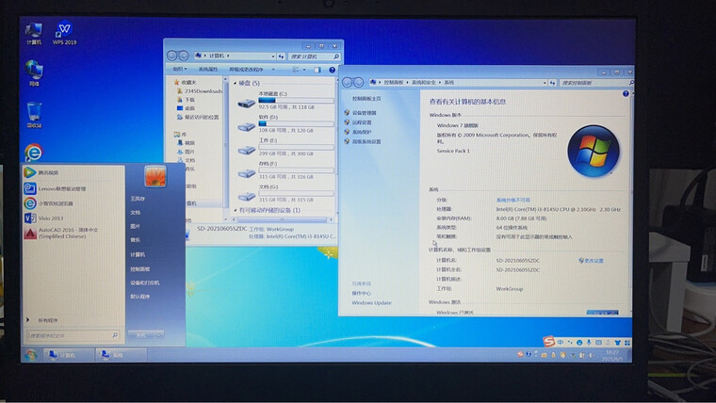
Task: Open the 组织 dropdown in the Computer toolbar
Action: tap(180, 70)
